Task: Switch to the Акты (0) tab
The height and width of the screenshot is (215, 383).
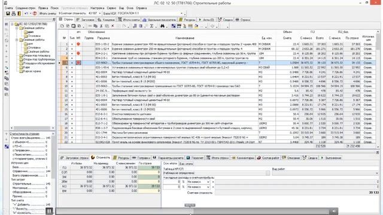Action: click(x=206, y=20)
